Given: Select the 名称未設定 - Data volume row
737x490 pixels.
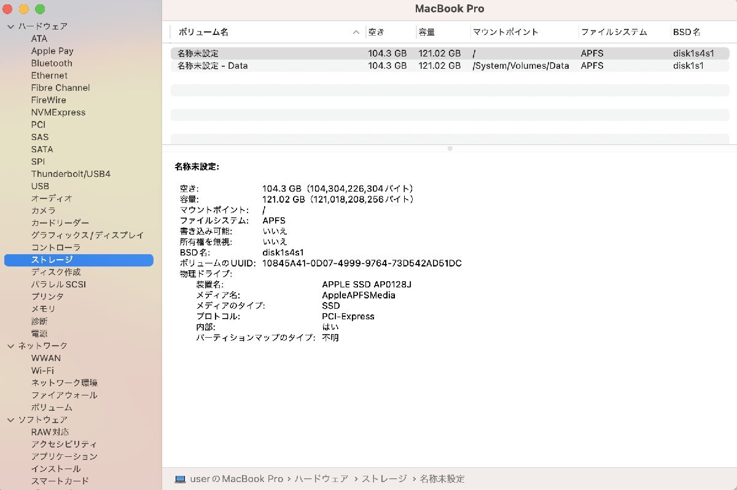Looking at the screenshot, I should [451, 66].
